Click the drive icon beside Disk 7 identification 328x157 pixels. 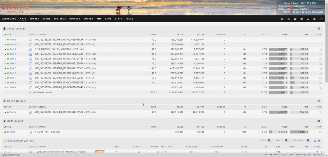coord(31,78)
